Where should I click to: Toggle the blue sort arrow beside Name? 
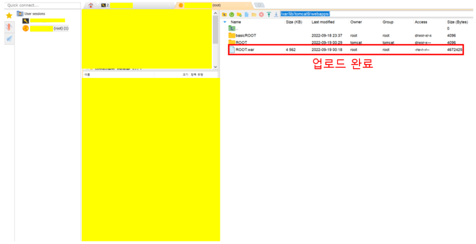coord(225,22)
